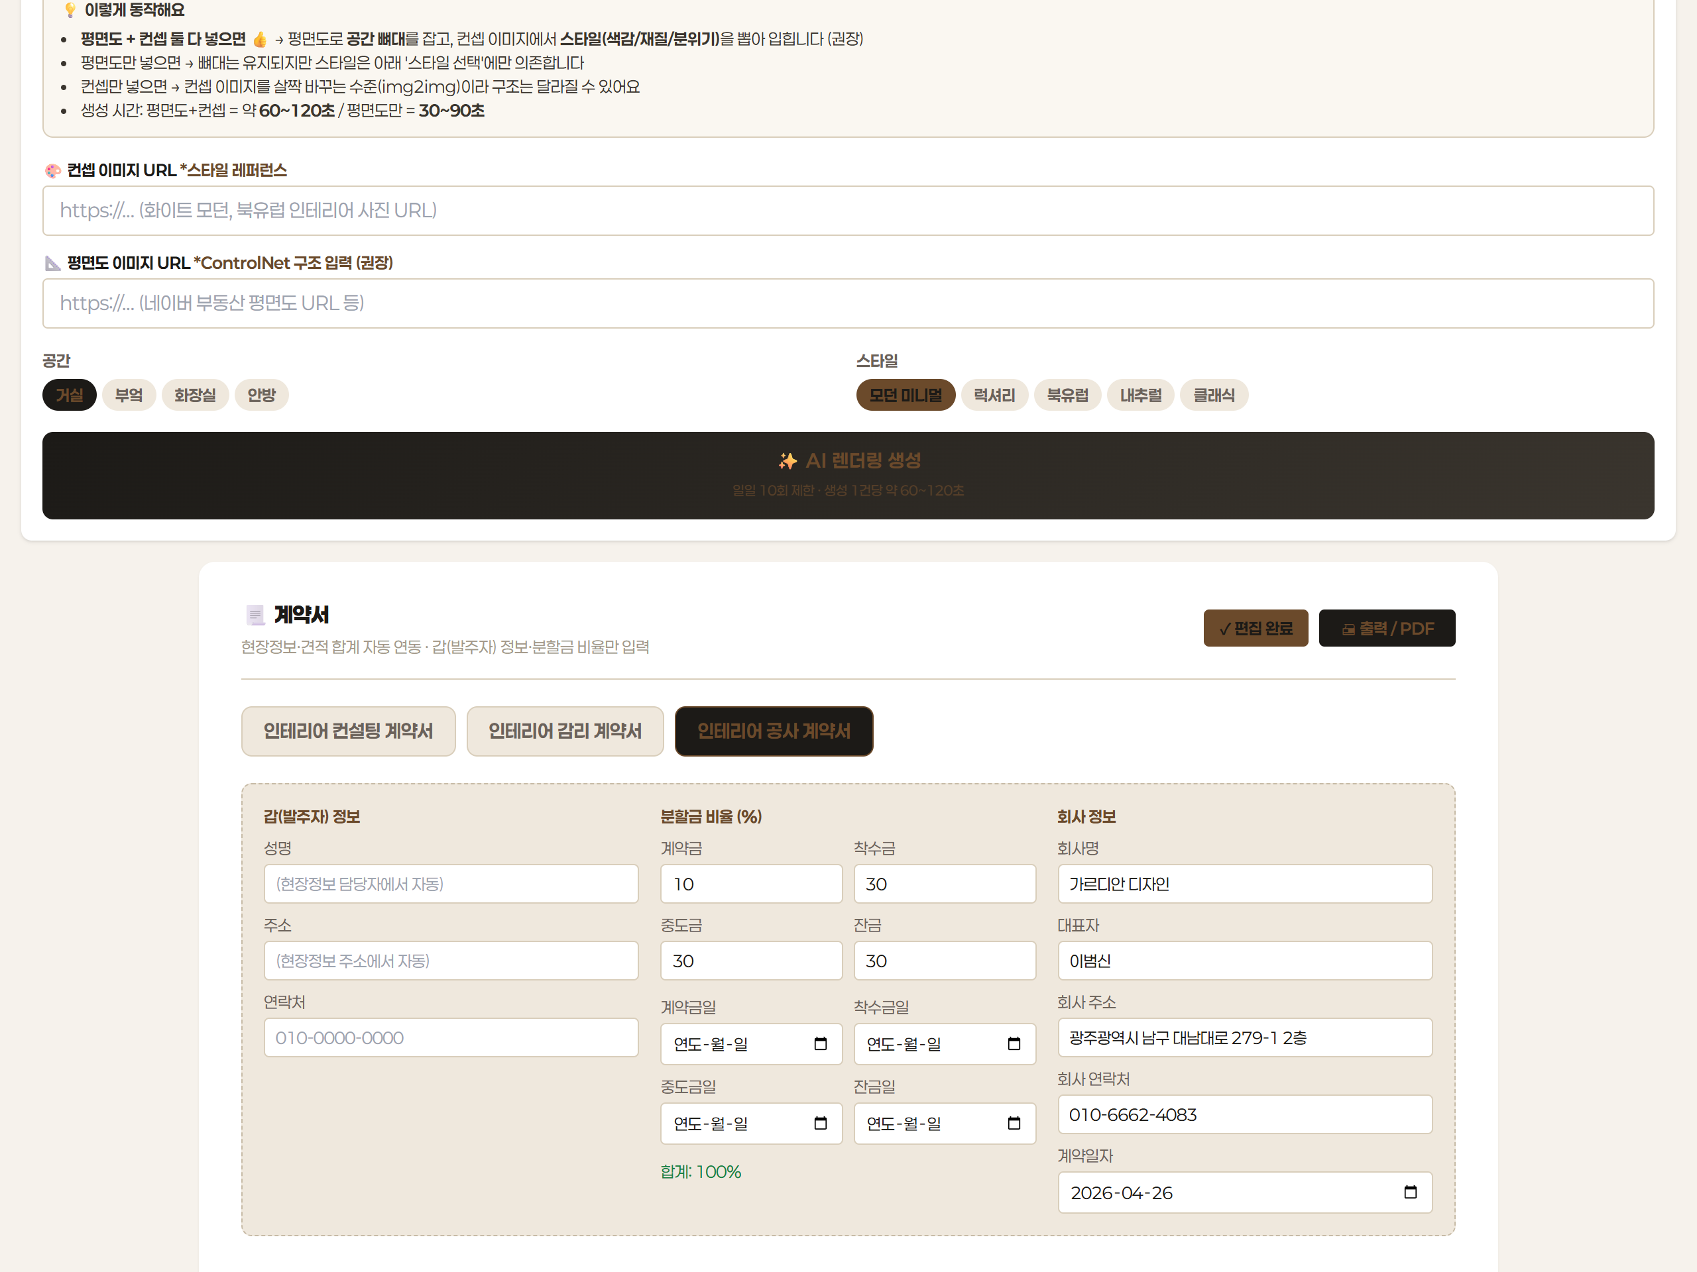Open calendar icon in 계약일자 field
Screen dimensions: 1697x1272
click(1409, 1192)
